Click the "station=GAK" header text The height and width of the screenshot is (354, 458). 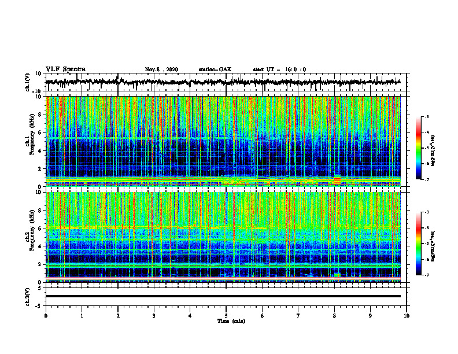[x=215, y=69]
